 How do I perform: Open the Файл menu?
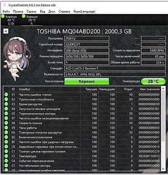(x=6, y=11)
